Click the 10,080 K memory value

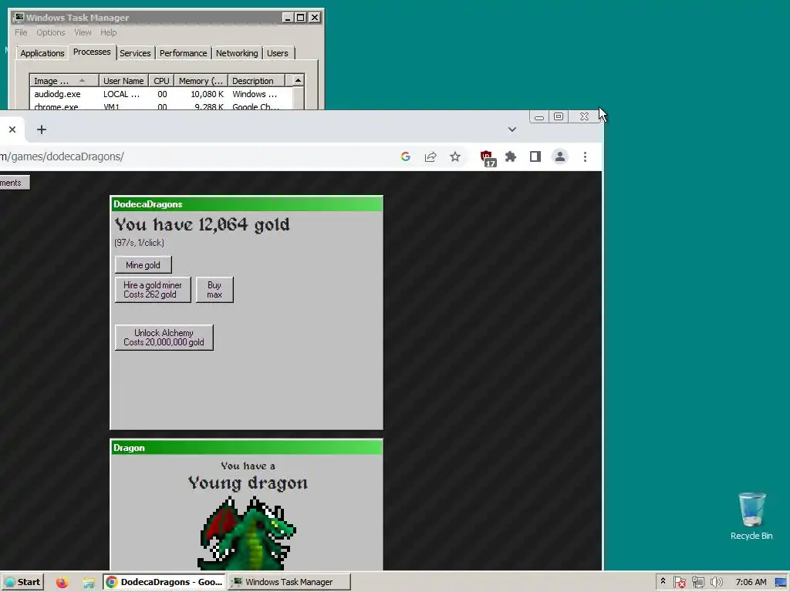click(x=207, y=94)
